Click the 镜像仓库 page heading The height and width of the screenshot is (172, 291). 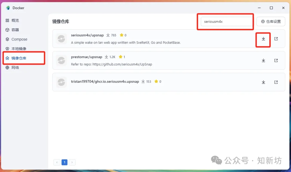tap(61, 22)
